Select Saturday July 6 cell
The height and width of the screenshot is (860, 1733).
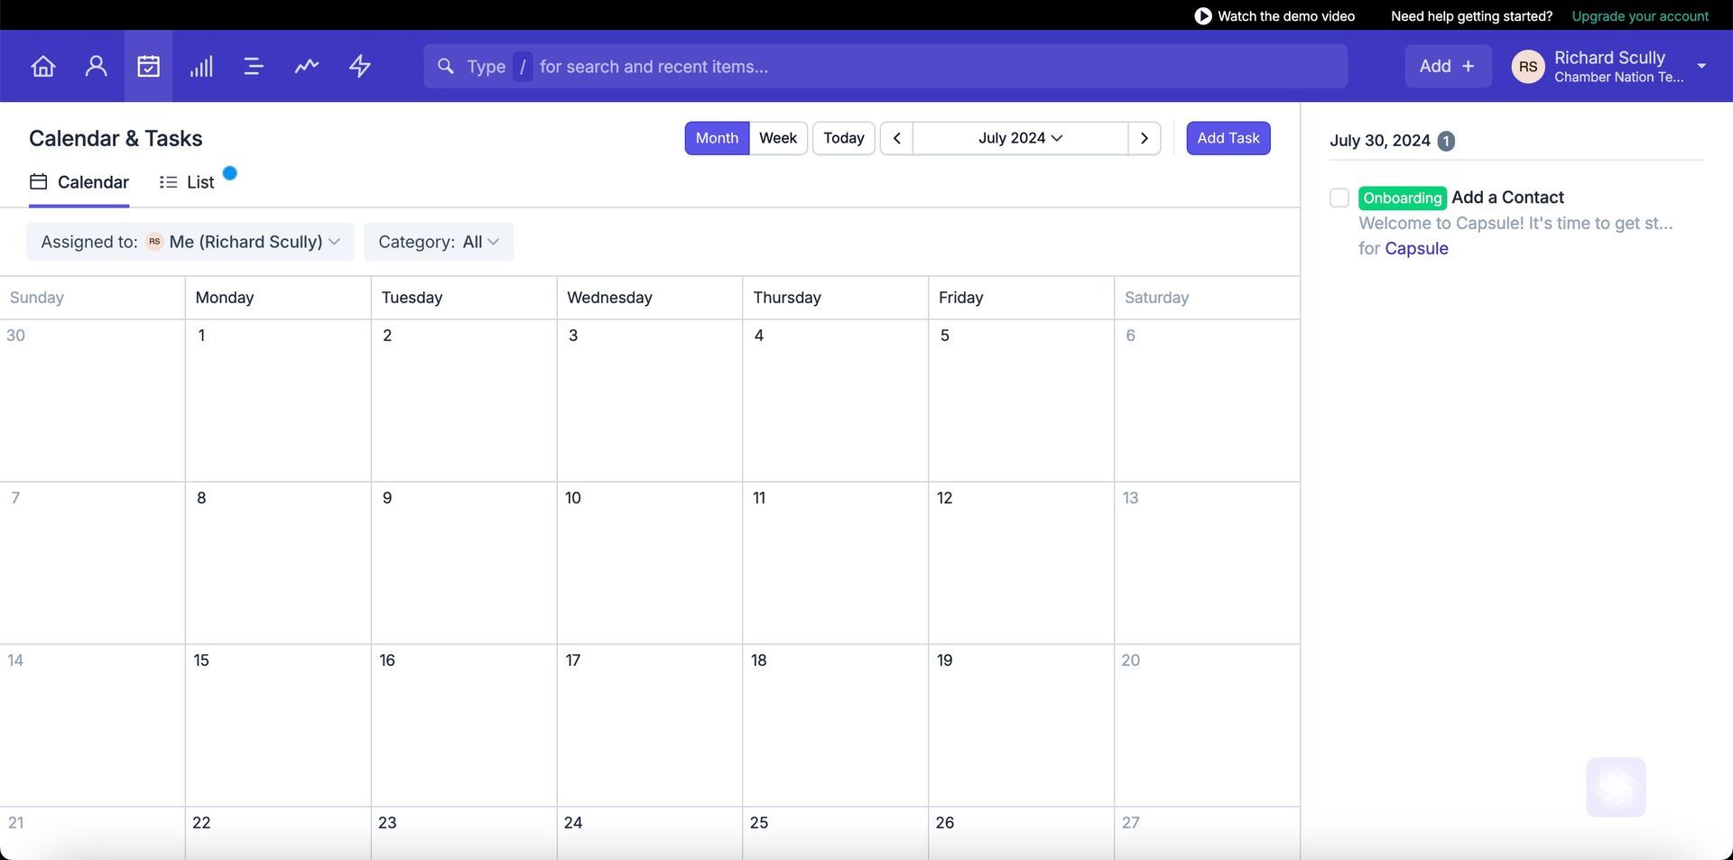point(1207,400)
